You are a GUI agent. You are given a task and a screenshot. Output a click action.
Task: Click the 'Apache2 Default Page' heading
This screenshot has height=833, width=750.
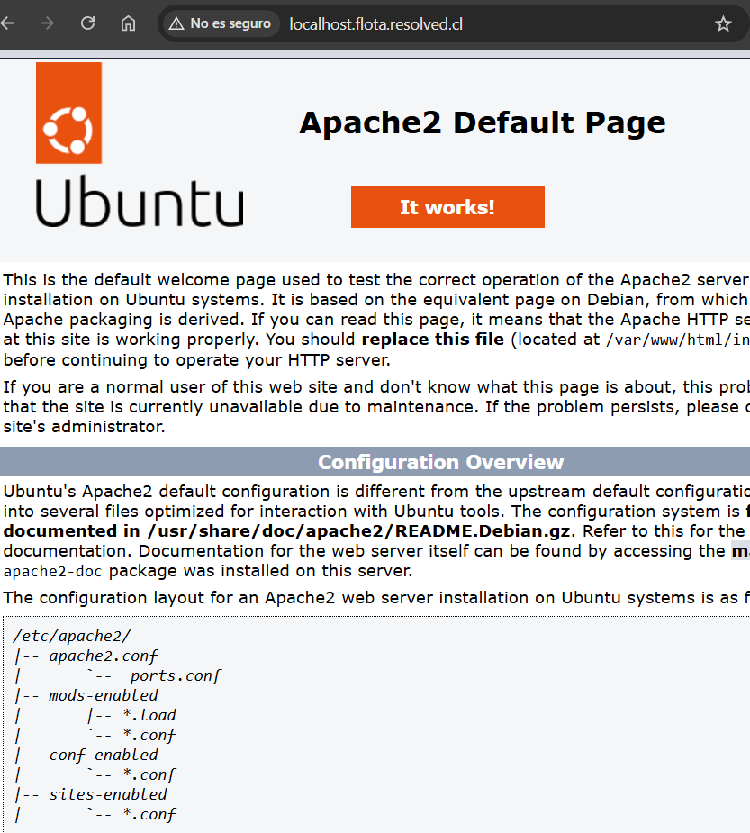[483, 123]
